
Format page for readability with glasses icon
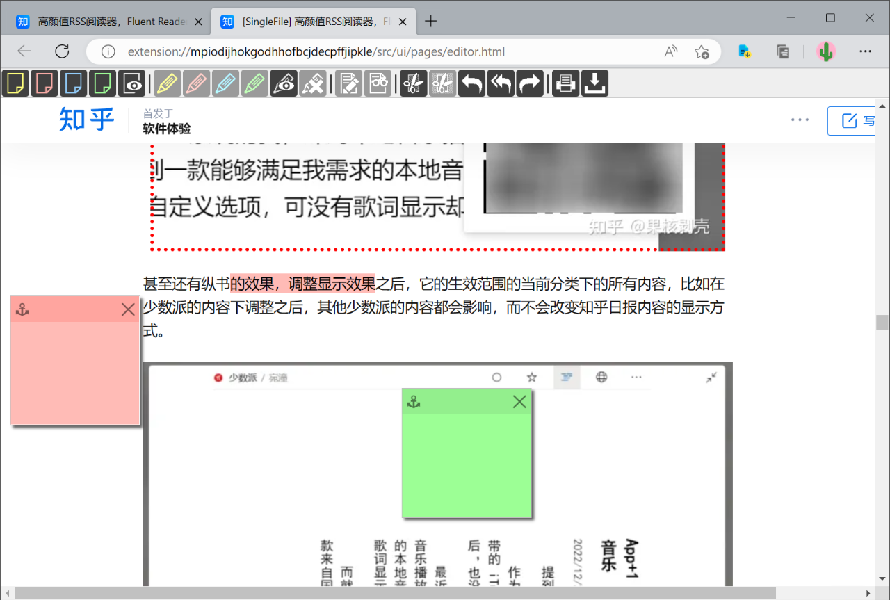coord(378,83)
